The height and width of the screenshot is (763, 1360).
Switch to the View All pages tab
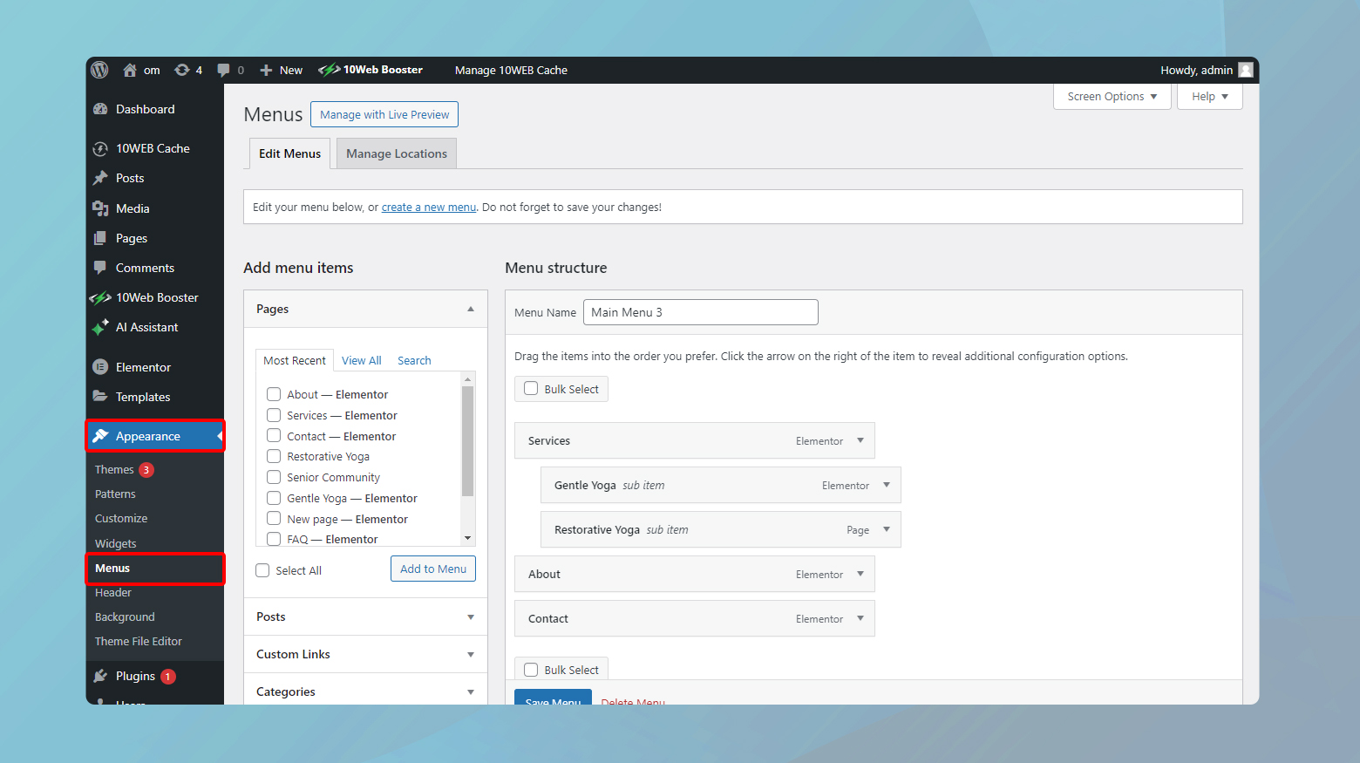(361, 360)
